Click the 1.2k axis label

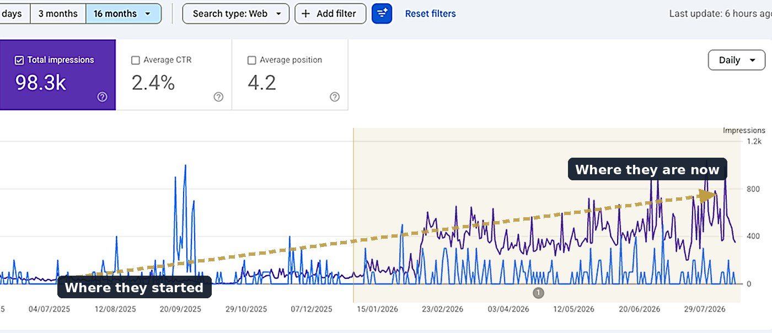753,141
